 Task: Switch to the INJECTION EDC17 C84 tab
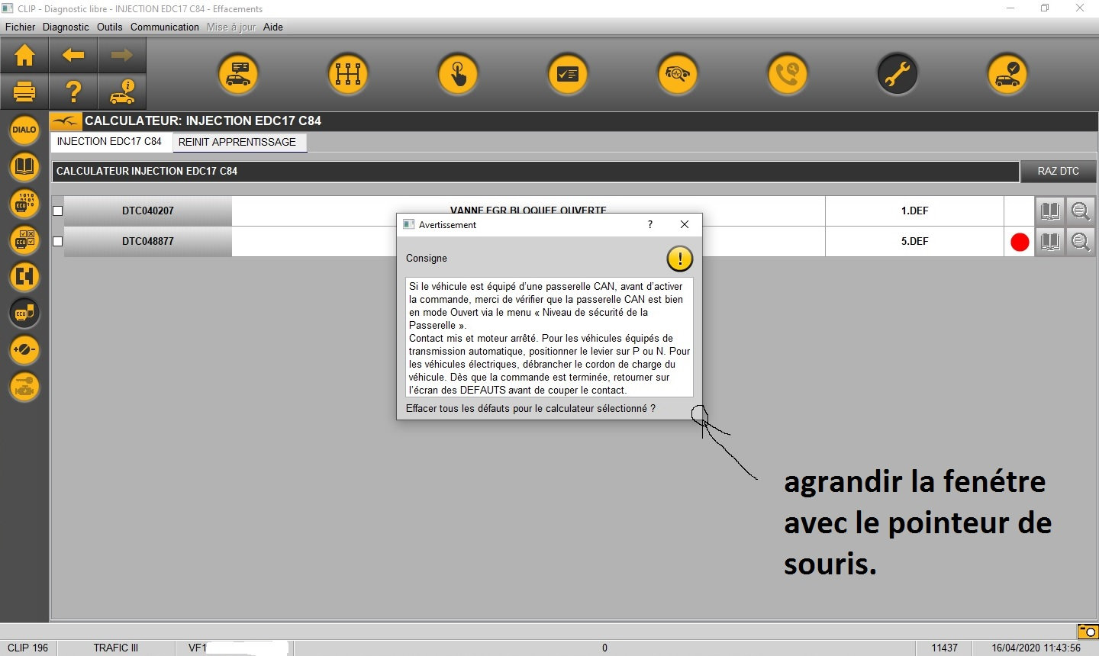110,142
